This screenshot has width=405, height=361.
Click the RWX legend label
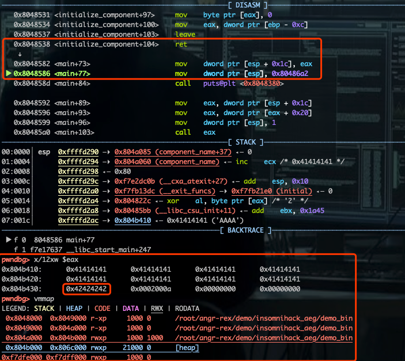157,309
